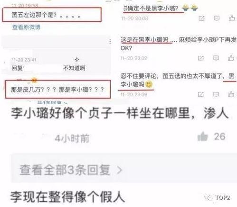Screen dimensions: 237x207
Task: Click 回复 label under 11-20 23:41
Action: [17, 68]
